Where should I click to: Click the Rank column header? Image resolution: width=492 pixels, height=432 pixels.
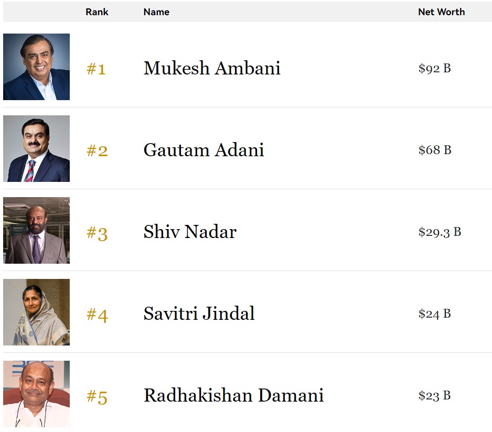[x=97, y=12]
